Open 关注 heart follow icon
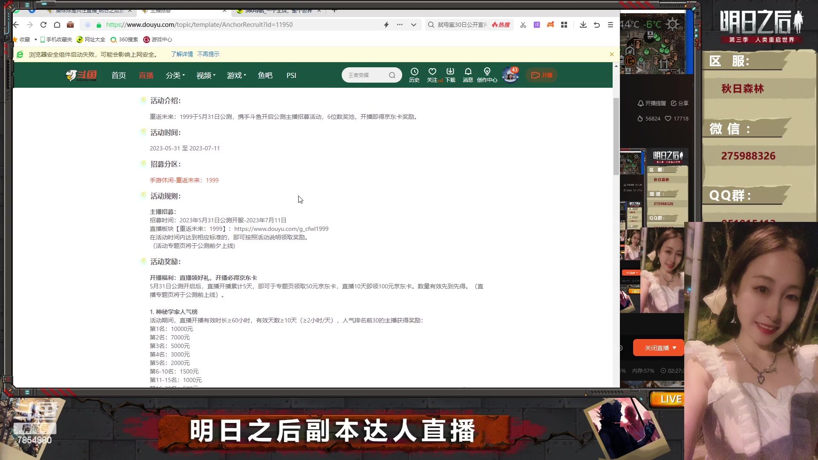Viewport: 818px width, 460px height. (x=432, y=75)
